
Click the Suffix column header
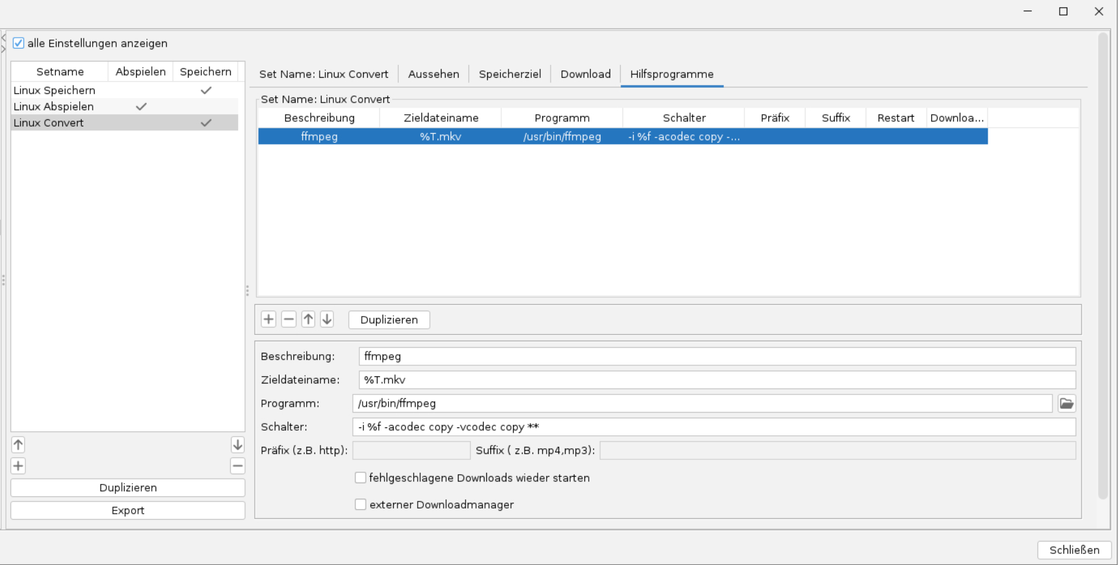[836, 118]
